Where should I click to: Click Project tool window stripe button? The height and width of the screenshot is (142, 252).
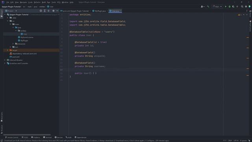(x=2, y=13)
